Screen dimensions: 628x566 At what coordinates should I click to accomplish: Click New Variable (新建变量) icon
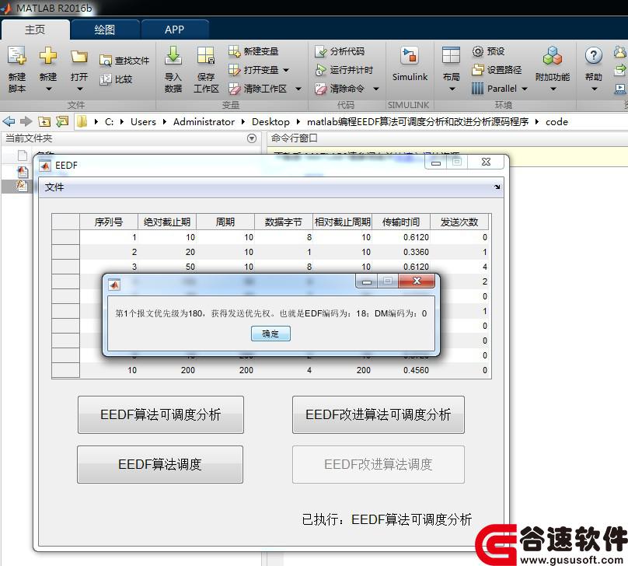(x=234, y=51)
